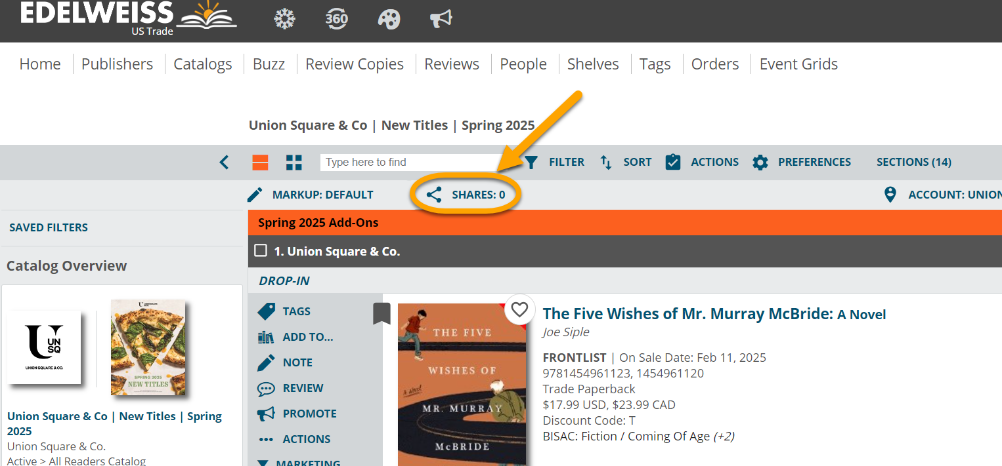Open the Filter options
This screenshot has width=1002, height=466.
(554, 162)
